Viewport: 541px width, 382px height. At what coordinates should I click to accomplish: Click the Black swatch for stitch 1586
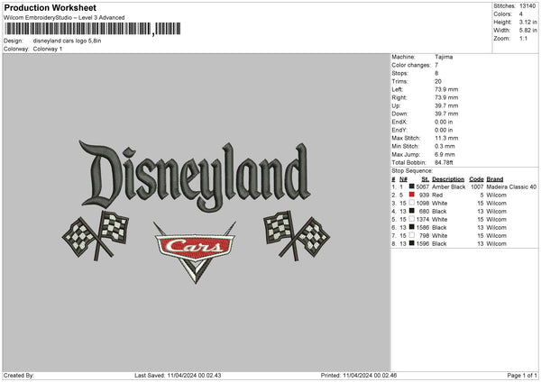coord(412,227)
